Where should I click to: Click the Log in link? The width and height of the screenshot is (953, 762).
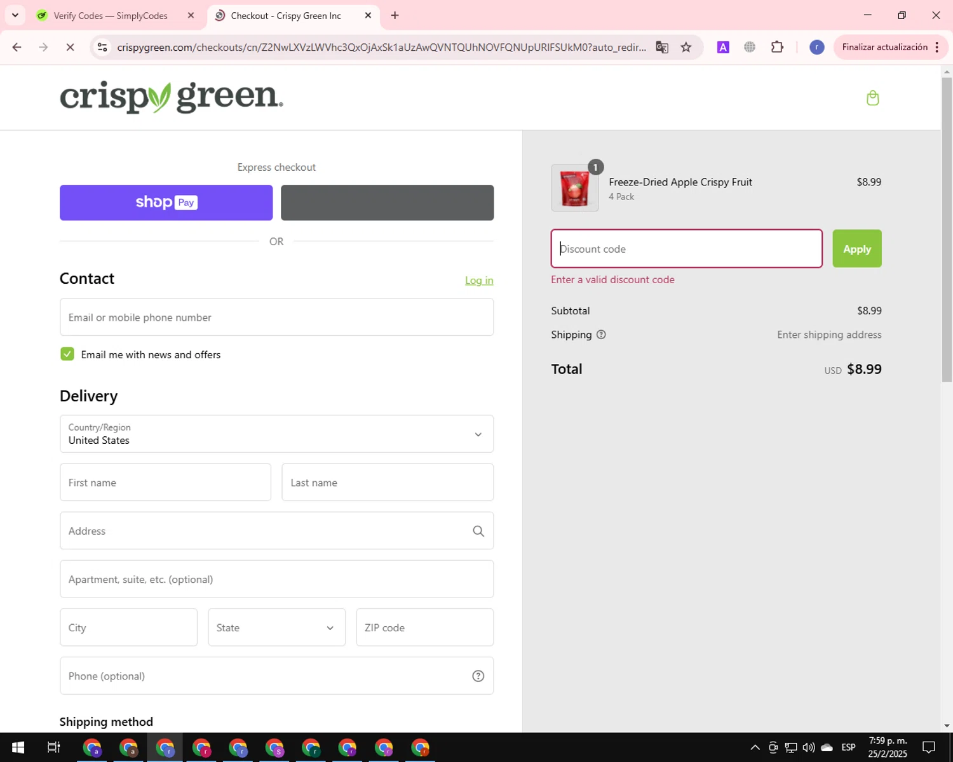pyautogui.click(x=479, y=280)
